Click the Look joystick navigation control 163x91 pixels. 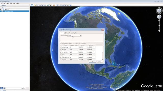pos(159,11)
